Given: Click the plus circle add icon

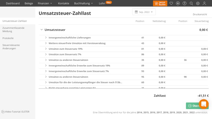Looking at the screenshot, I should point(178,3).
